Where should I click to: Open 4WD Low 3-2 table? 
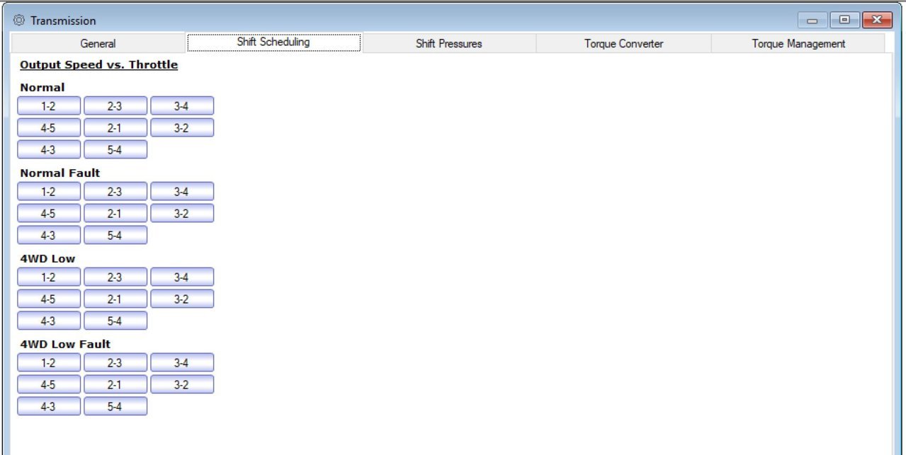point(182,299)
